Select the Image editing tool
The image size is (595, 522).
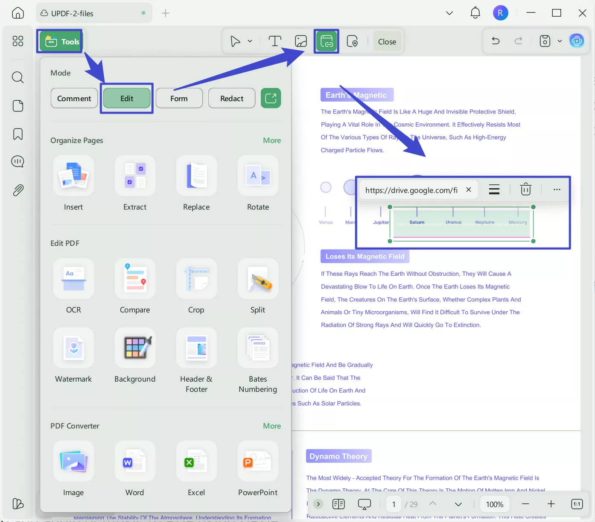301,41
